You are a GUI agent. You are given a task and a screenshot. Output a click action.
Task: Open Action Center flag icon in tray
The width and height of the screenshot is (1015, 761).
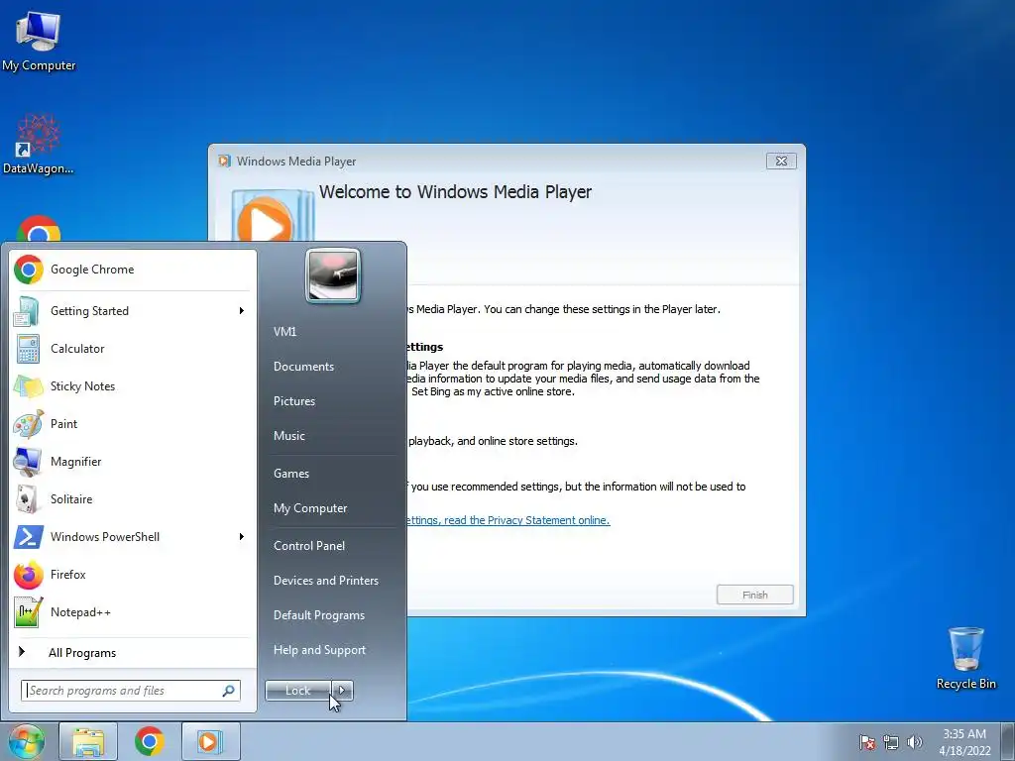click(867, 742)
